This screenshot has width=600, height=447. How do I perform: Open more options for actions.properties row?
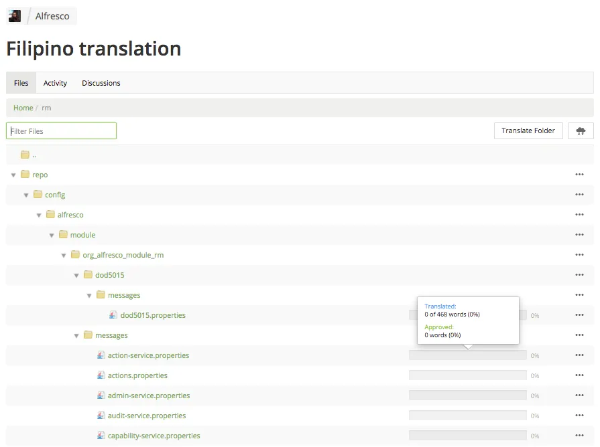tap(579, 375)
